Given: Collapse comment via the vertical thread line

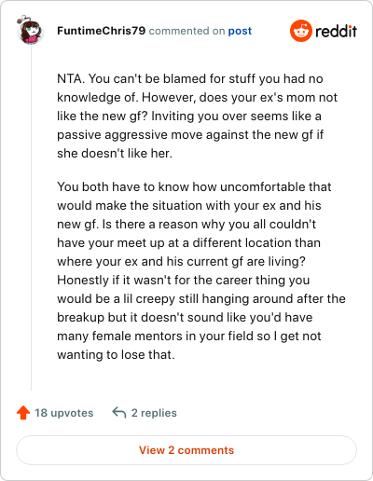Looking at the screenshot, I should click(31, 217).
